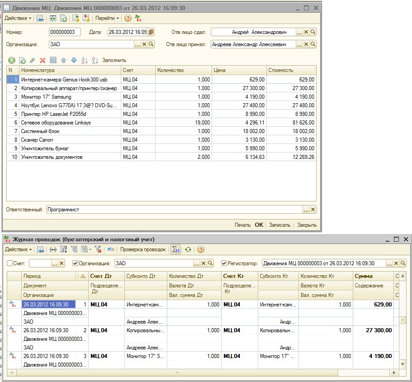Image resolution: width=412 pixels, height=382 pixels.
Task: Enable the Счет filter checkbox
Action: click(9, 263)
